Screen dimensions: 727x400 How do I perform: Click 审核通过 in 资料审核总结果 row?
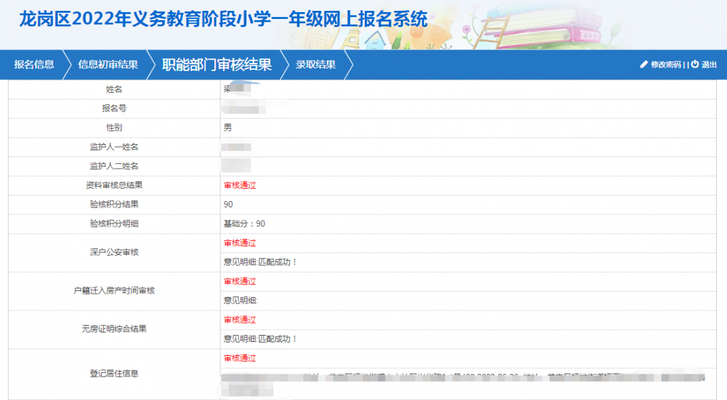239,185
